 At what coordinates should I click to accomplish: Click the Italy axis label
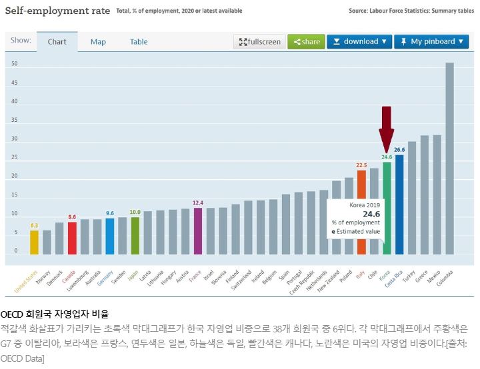360,275
